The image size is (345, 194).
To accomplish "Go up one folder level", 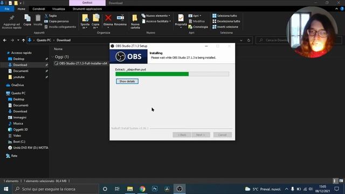I will tap(23, 40).
